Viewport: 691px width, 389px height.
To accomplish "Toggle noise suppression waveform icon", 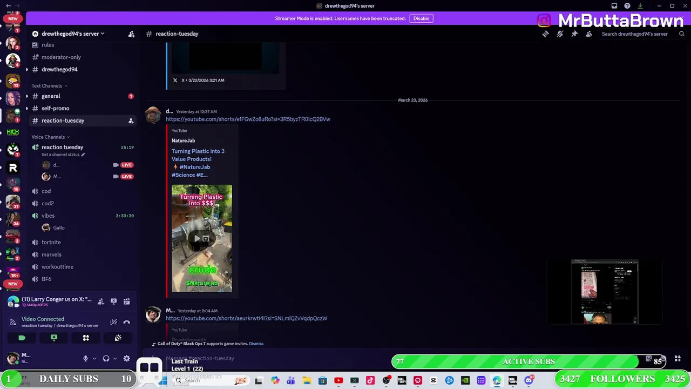I will [113, 322].
